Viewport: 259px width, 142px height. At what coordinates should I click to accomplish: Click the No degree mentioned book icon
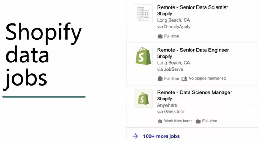coord(184,78)
